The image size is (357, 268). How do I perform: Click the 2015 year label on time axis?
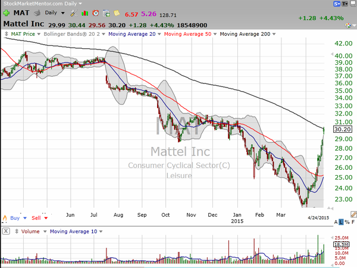click(x=237, y=221)
